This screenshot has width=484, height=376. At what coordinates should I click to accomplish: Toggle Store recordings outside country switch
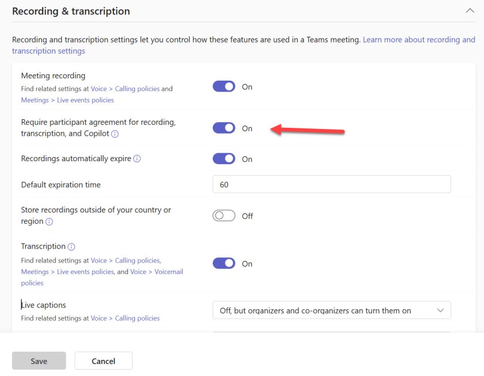click(x=224, y=215)
